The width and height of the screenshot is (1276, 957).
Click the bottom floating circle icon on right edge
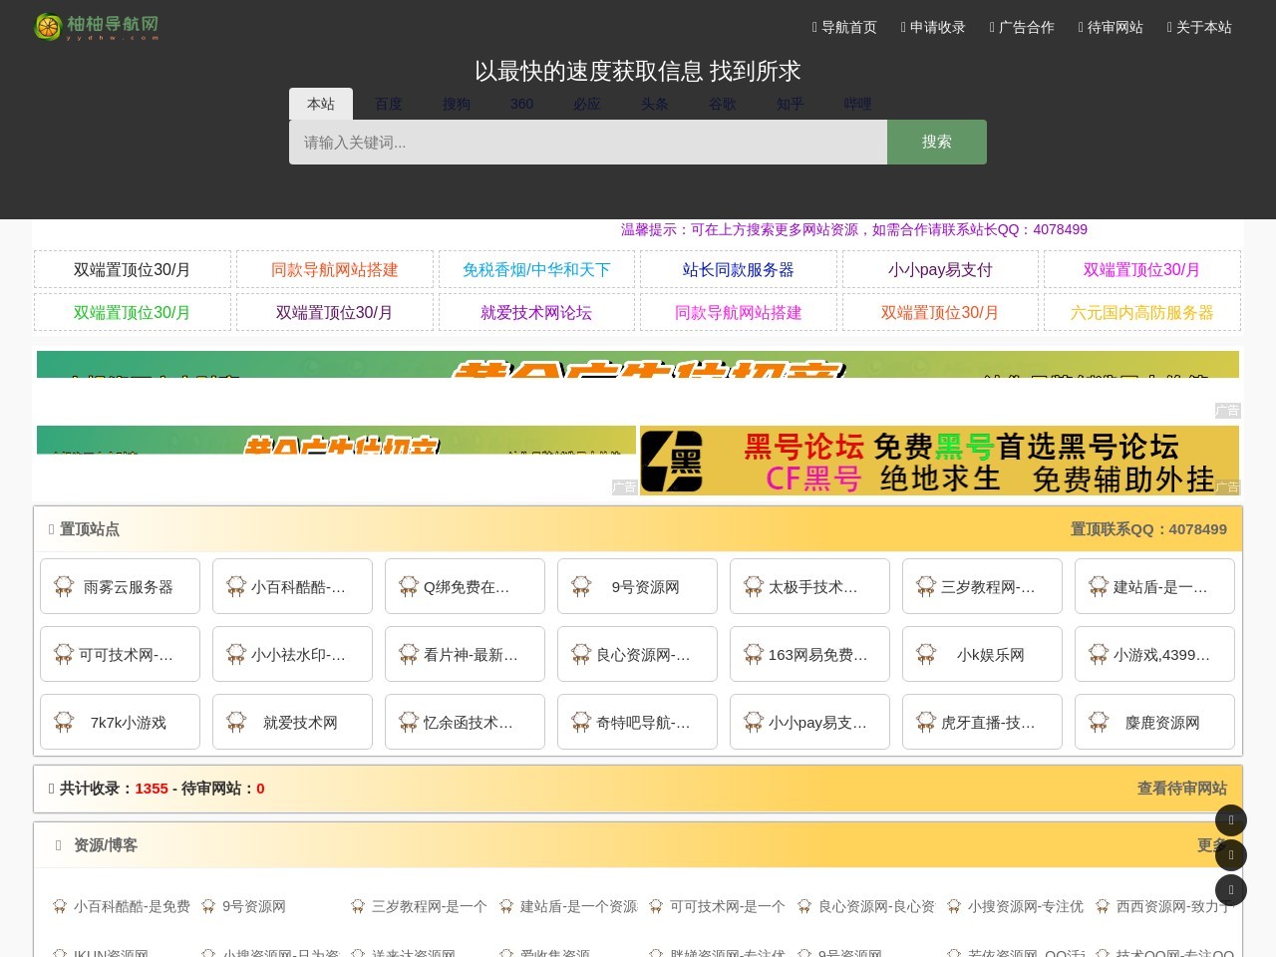[1231, 890]
